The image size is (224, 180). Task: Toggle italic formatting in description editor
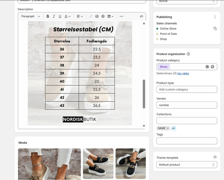54,16
